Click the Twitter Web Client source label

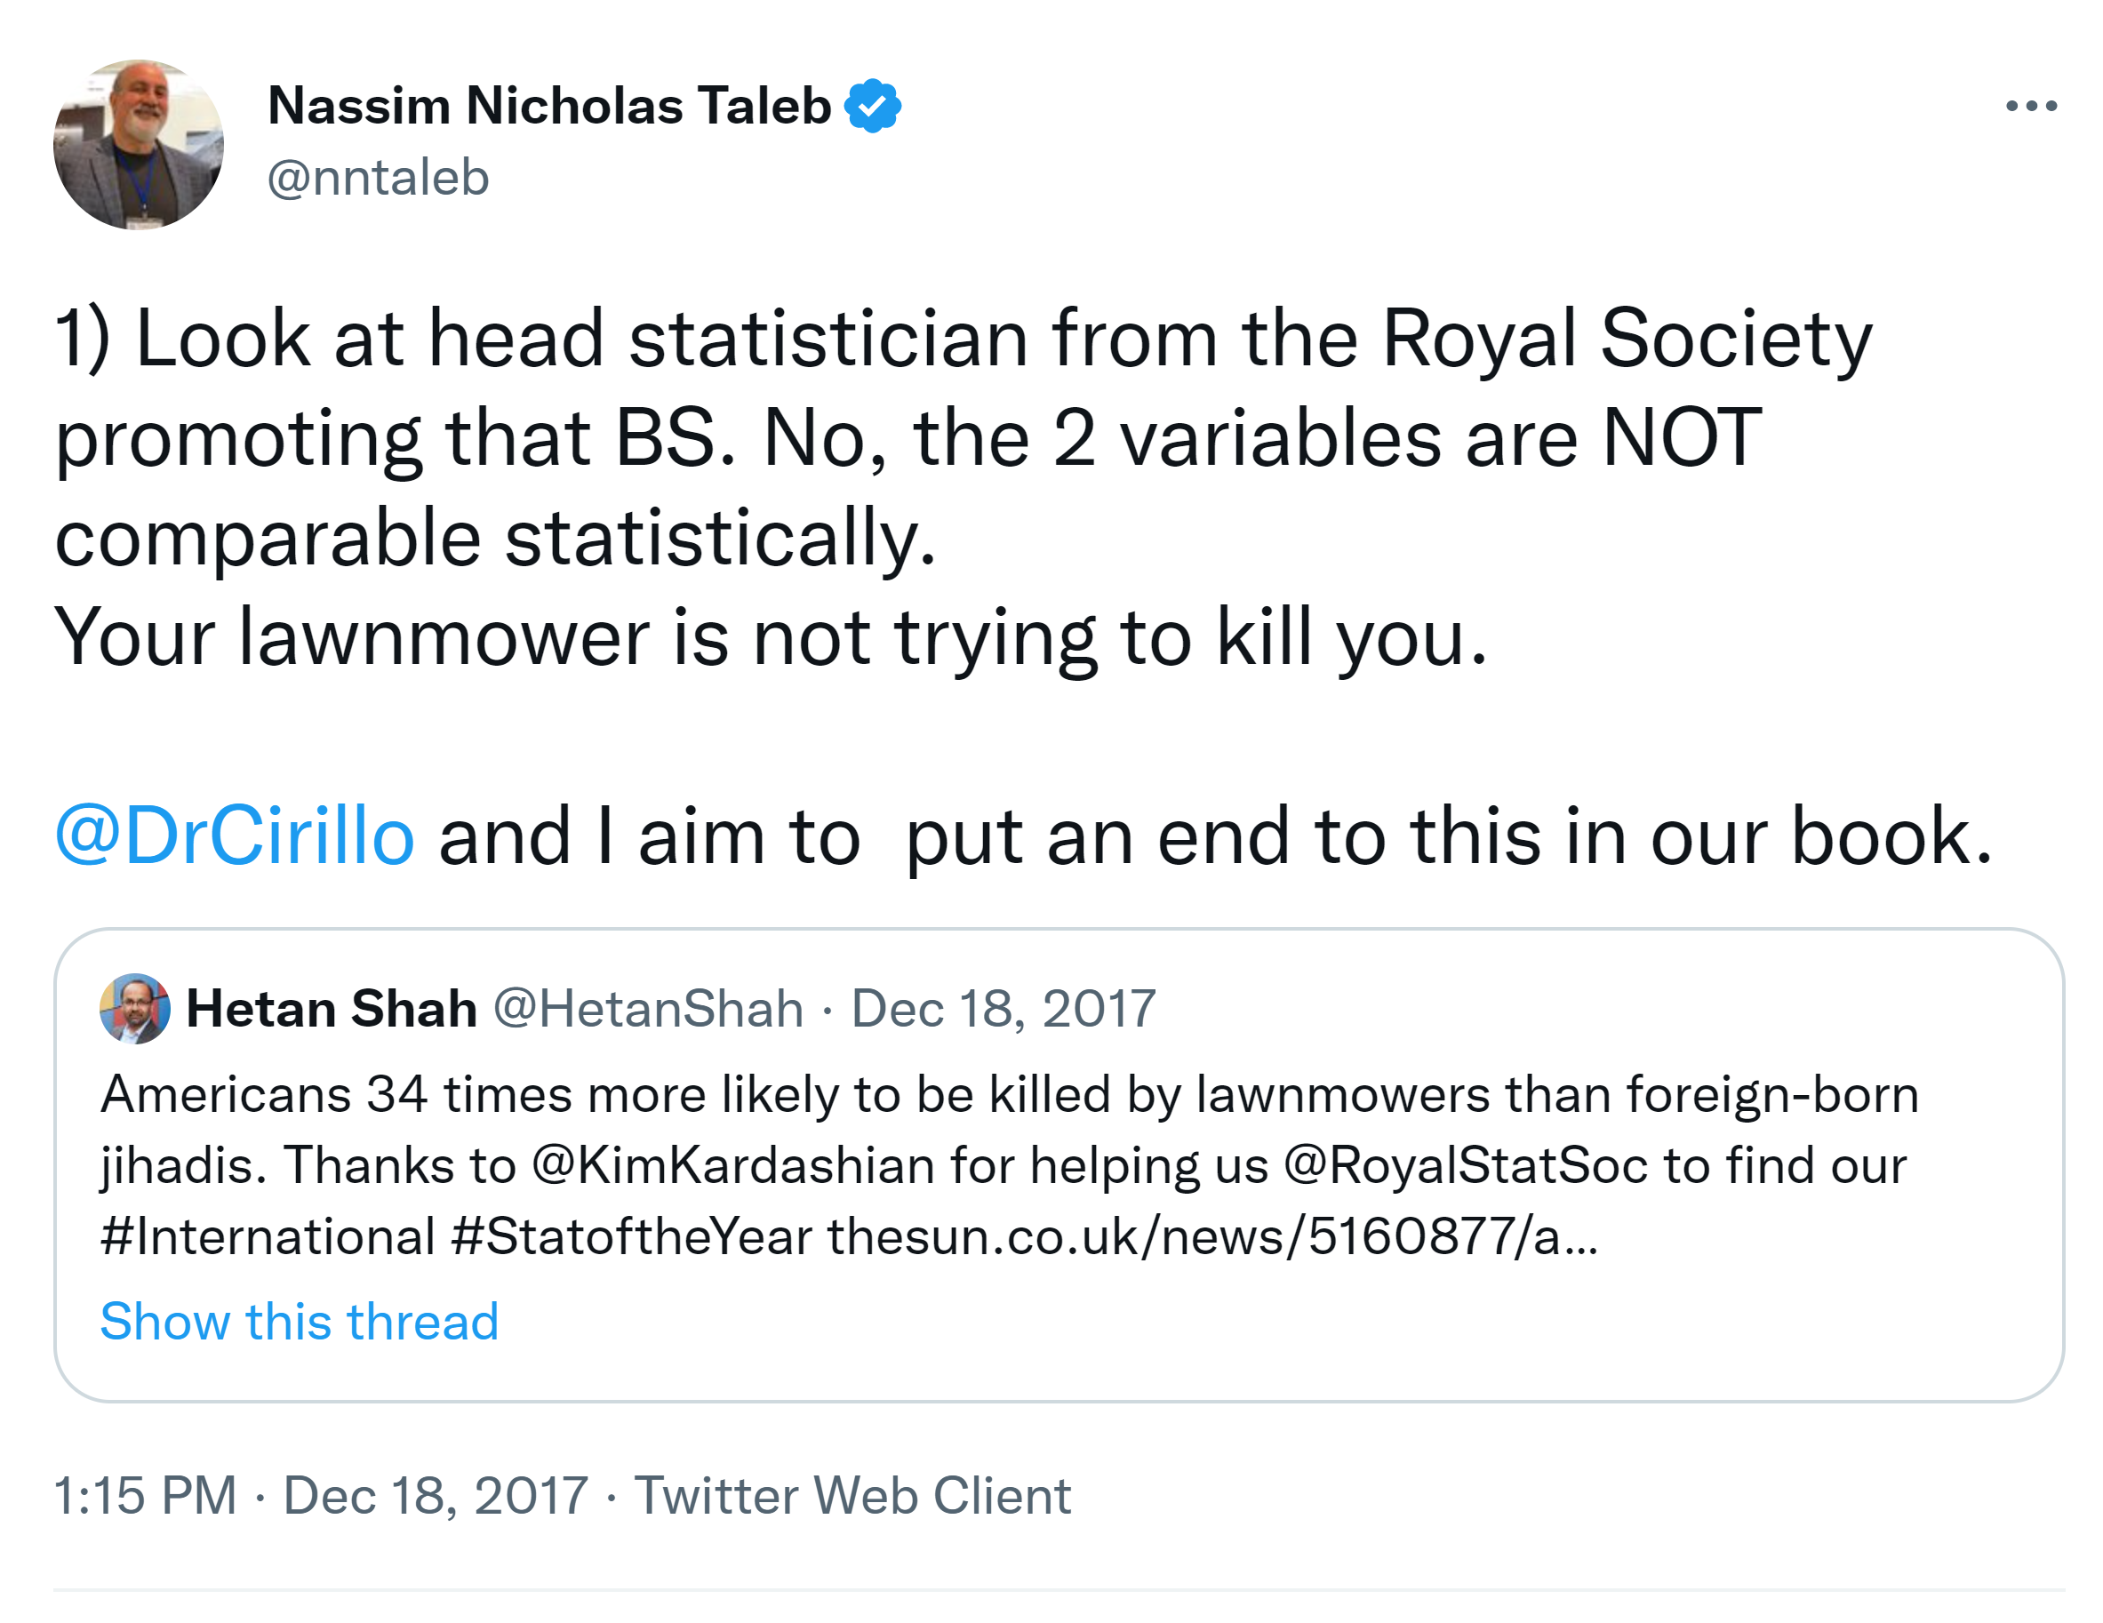(852, 1496)
